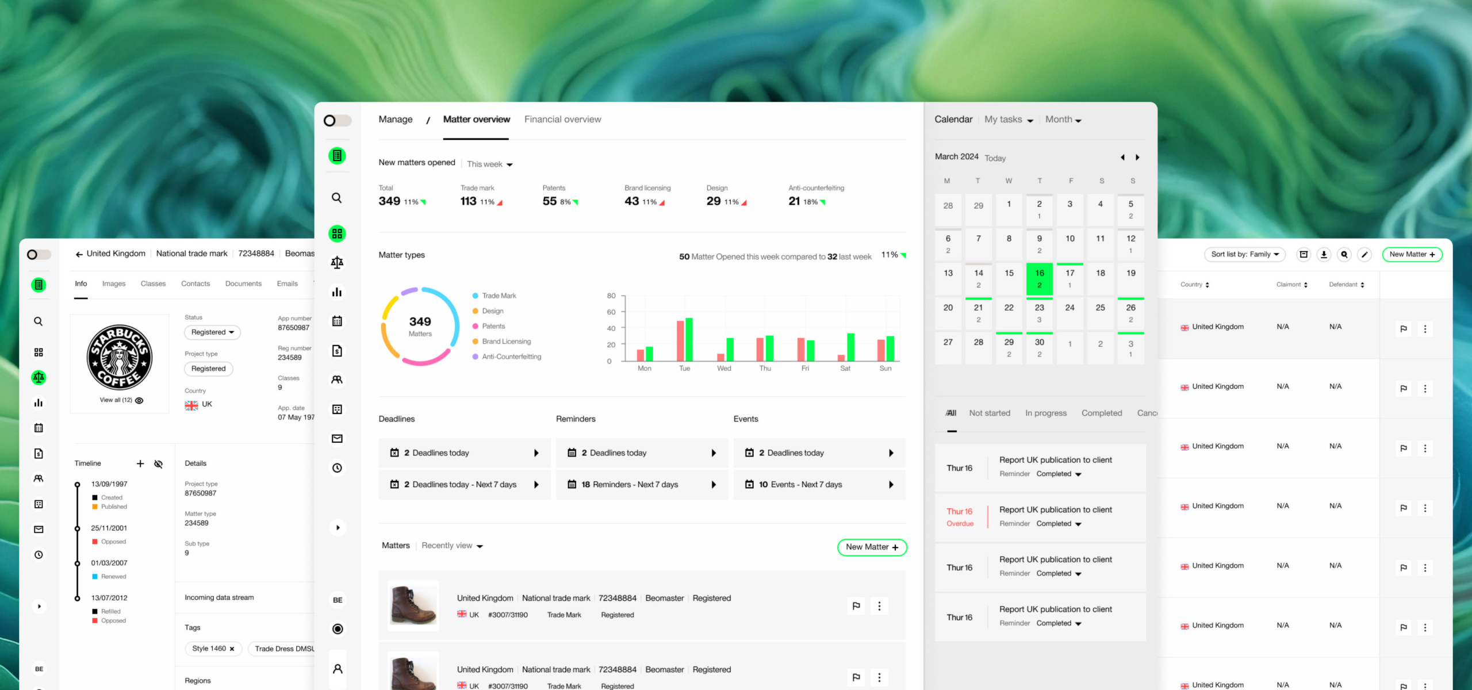Click the download icon in right toolbar
This screenshot has width=1472, height=690.
click(x=1324, y=255)
